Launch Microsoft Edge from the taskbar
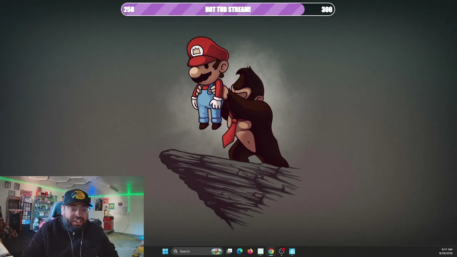Screen dimensions: 457x257 coord(240,251)
